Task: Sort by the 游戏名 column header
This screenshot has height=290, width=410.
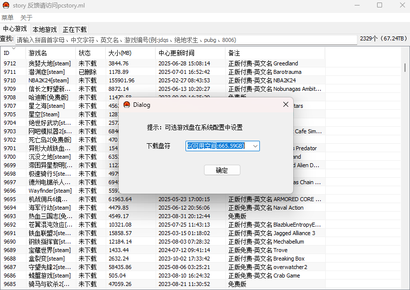Action: pyautogui.click(x=51, y=53)
